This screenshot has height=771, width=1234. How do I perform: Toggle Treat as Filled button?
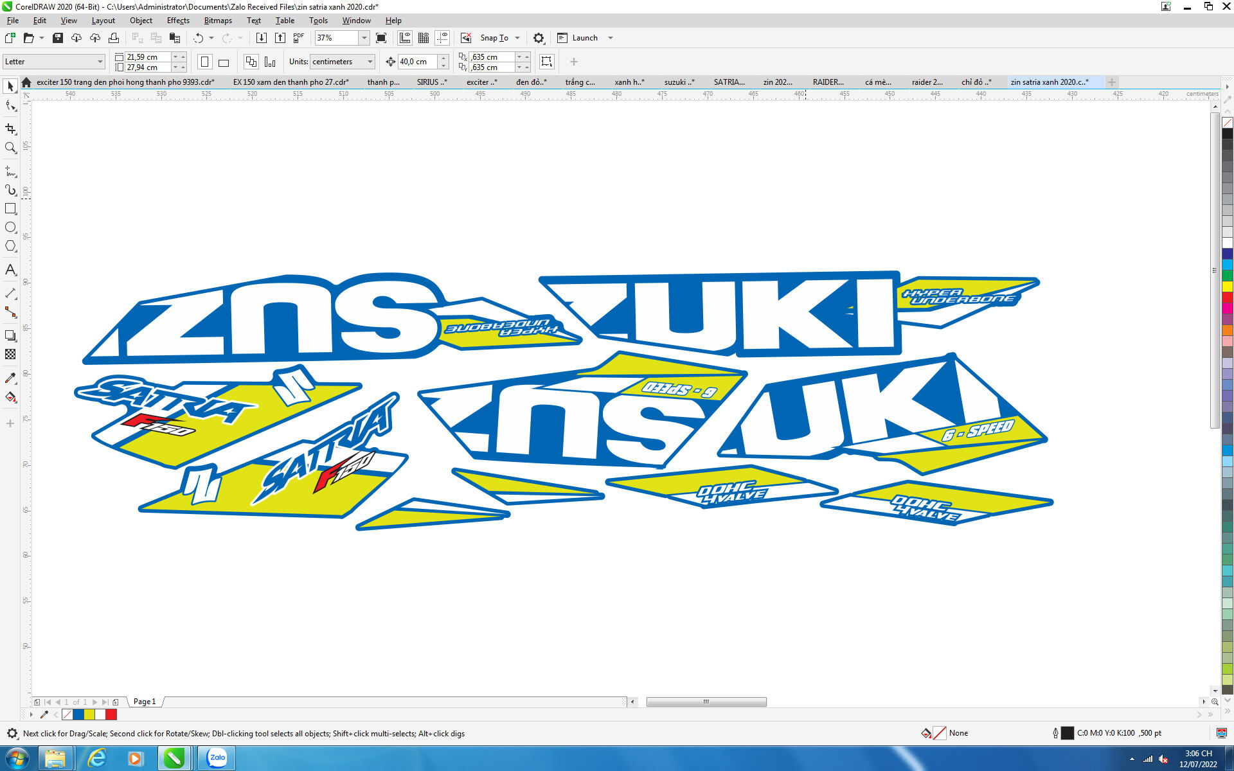547,62
